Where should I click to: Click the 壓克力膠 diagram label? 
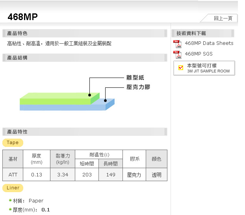138,87
